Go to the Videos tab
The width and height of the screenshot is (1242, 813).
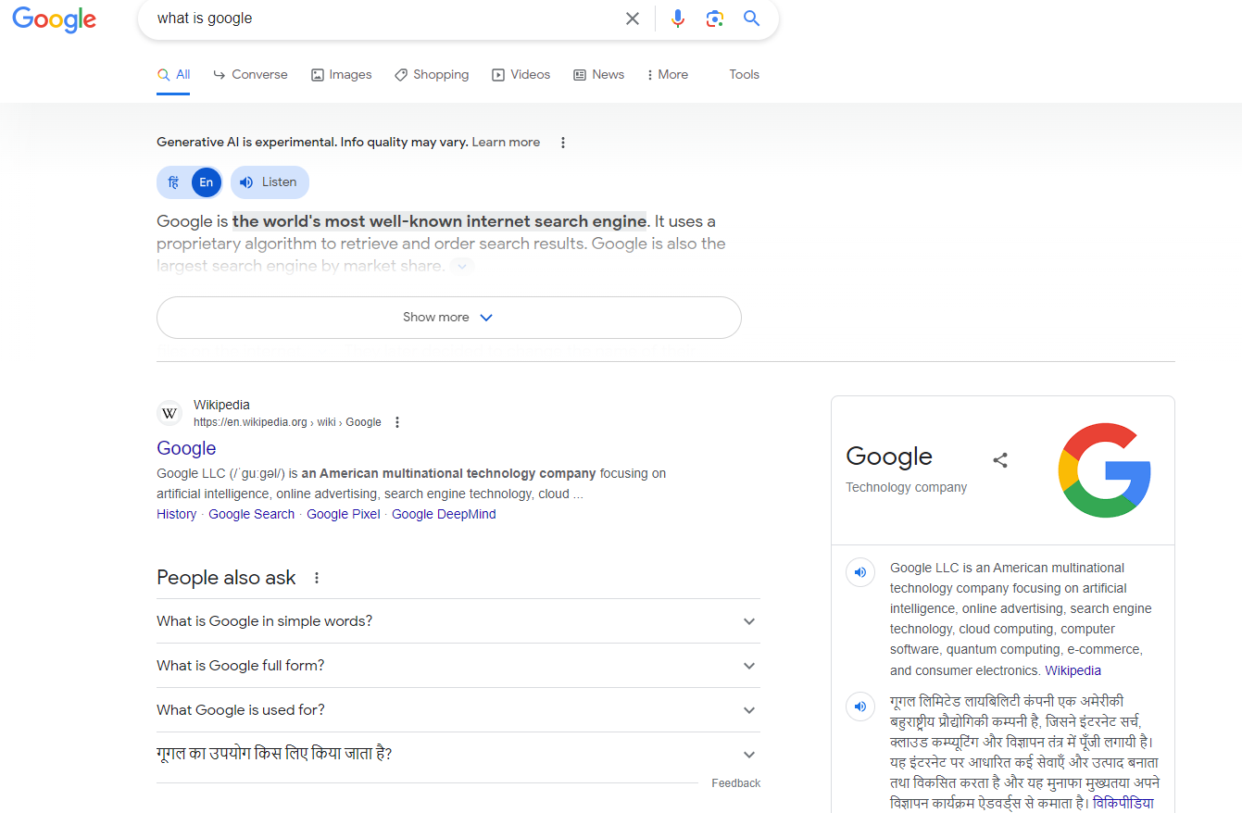pyautogui.click(x=521, y=74)
